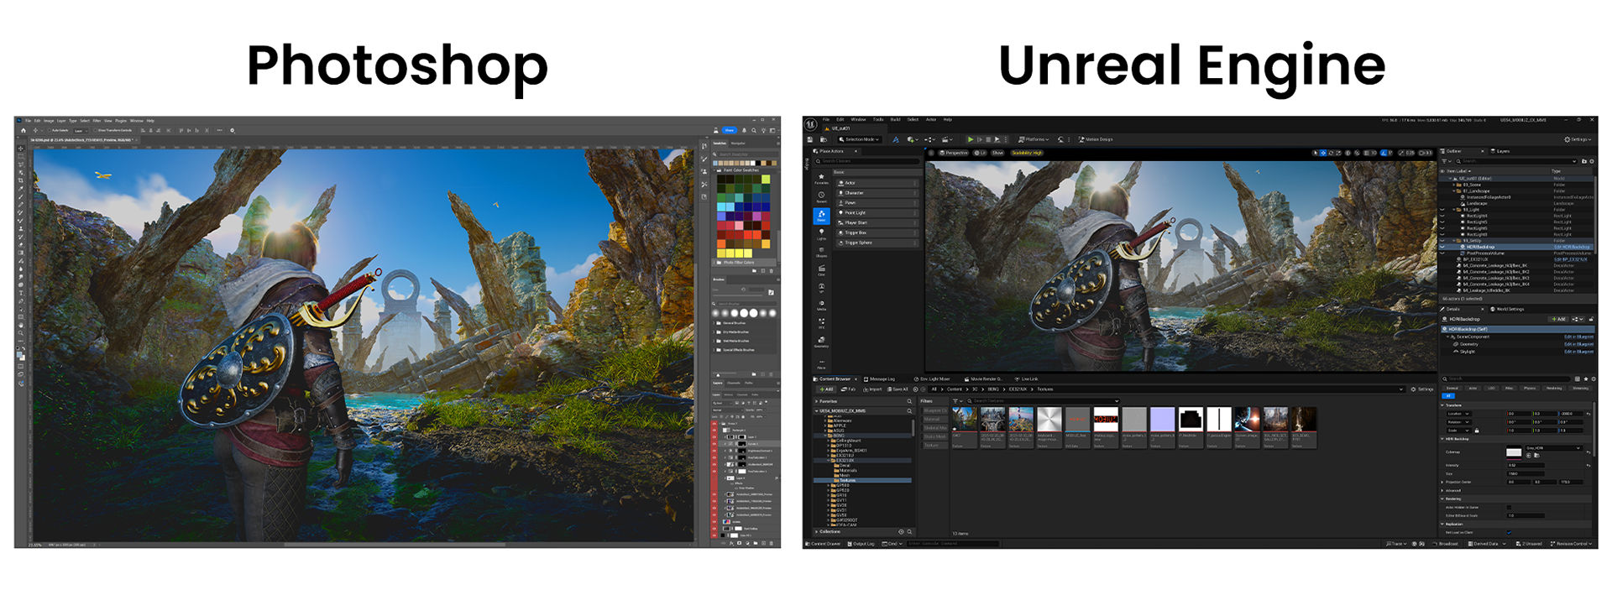The image size is (1612, 616).
Task: Click Photoshop foreground color swatch
Action: pos(19,354)
